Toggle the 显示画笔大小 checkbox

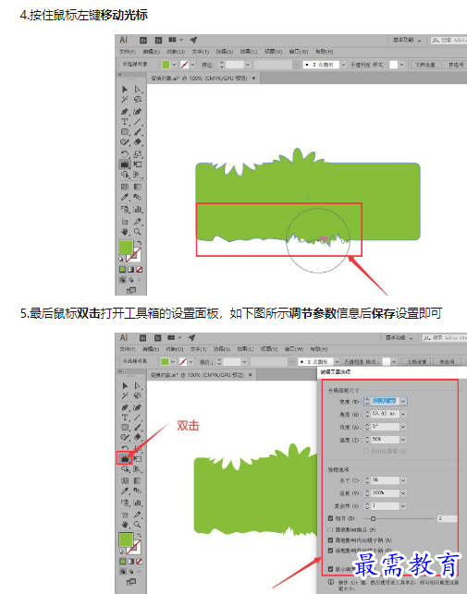[330, 569]
